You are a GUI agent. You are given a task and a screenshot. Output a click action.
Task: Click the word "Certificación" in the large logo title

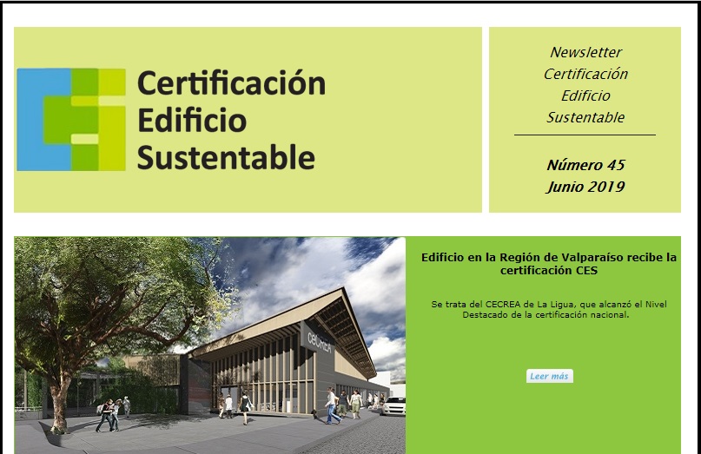click(x=231, y=83)
